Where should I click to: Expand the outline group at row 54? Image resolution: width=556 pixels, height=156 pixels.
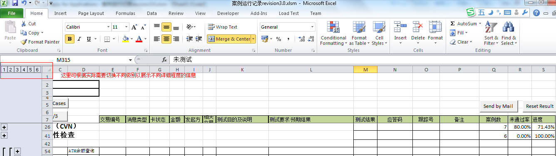tap(17, 151)
